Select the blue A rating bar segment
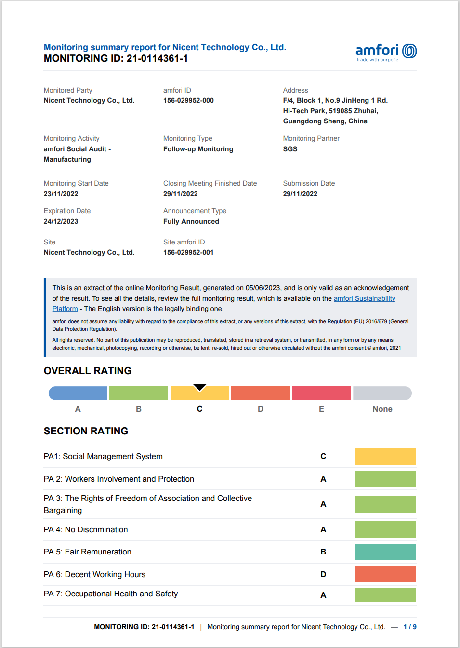 [78, 393]
